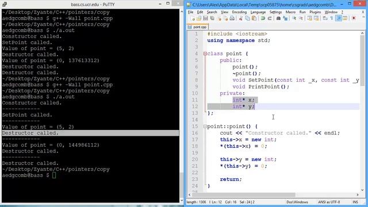Click the INS status bar indicator
Screen dimensions: 368x207
355,202
